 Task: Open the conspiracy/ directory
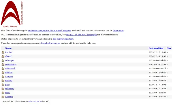click(11, 65)
